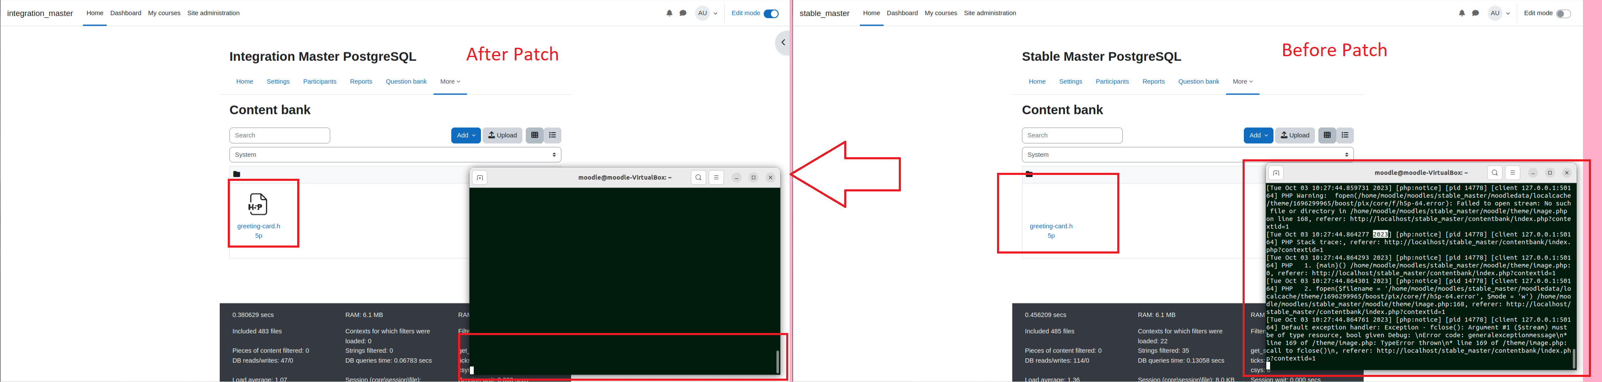Click integration_master site name link
The height and width of the screenshot is (382, 1602).
pyautogui.click(x=40, y=13)
